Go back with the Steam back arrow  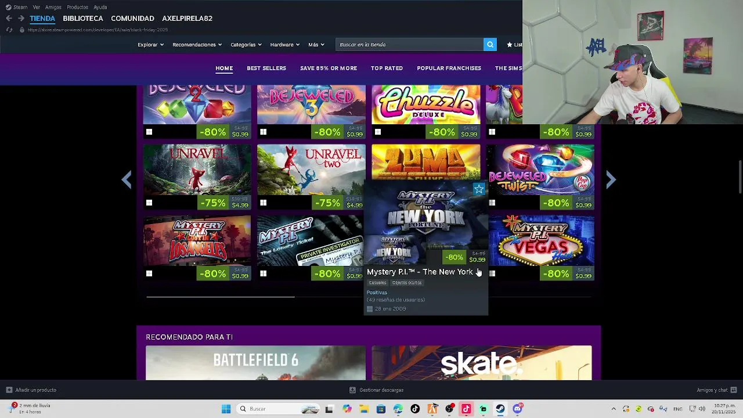9,18
